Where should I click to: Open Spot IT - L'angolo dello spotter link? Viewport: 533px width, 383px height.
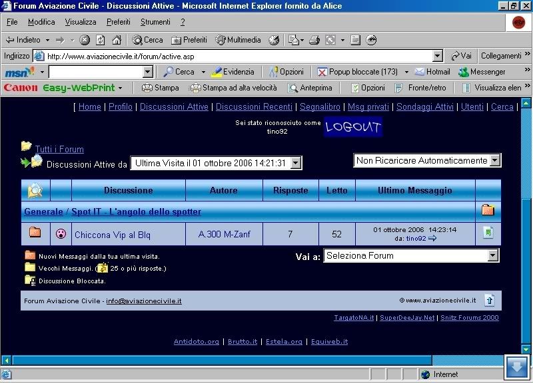click(137, 211)
